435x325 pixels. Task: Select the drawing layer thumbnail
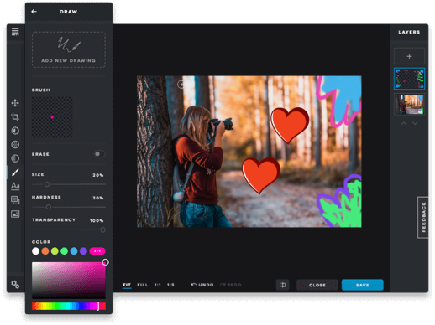[409, 79]
